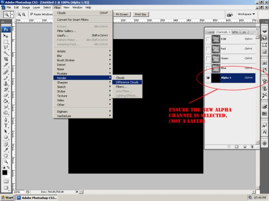Image resolution: width=269 pixels, height=201 pixels.
Task: Delete current channel trash icon
Action: click(252, 147)
